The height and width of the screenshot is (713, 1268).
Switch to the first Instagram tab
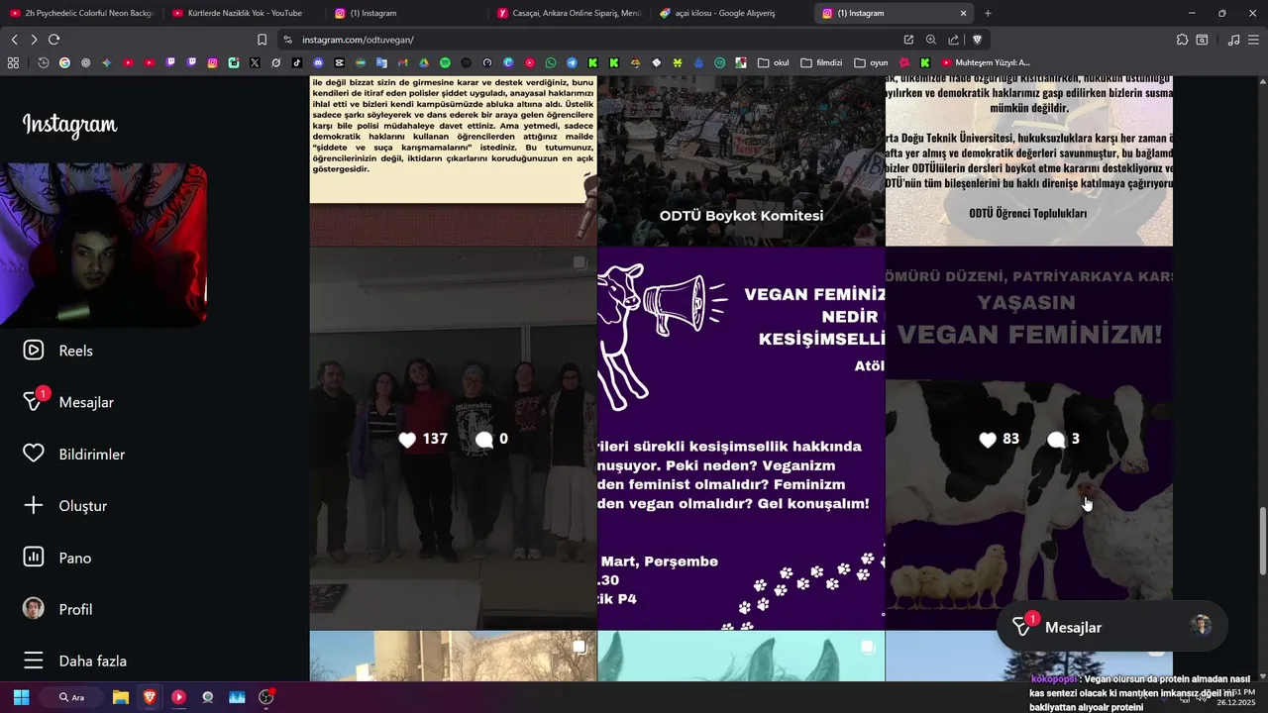pos(407,13)
